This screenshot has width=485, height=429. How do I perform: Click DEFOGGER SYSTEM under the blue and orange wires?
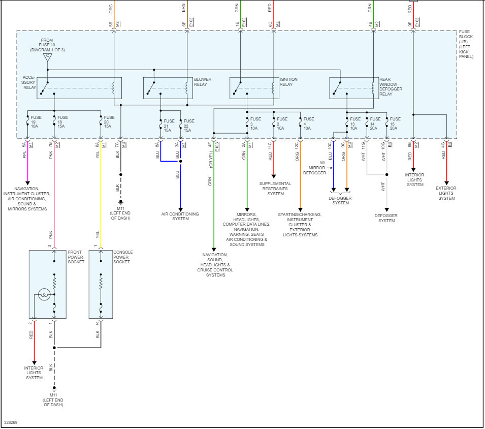coord(340,200)
